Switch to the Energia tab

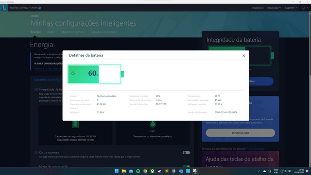35,32
